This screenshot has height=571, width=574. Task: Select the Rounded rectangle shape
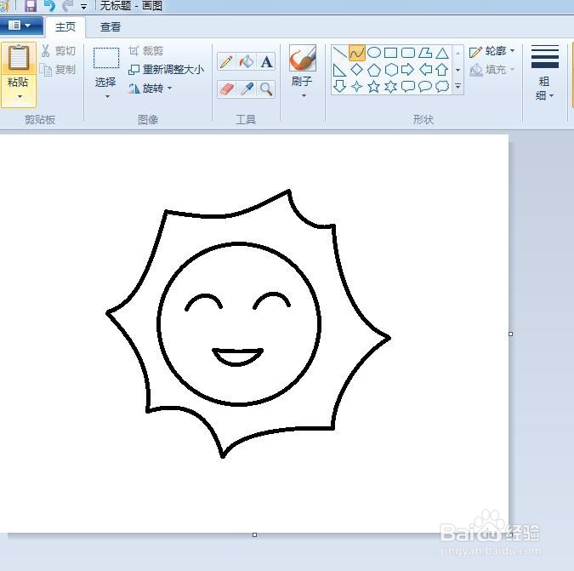(408, 53)
